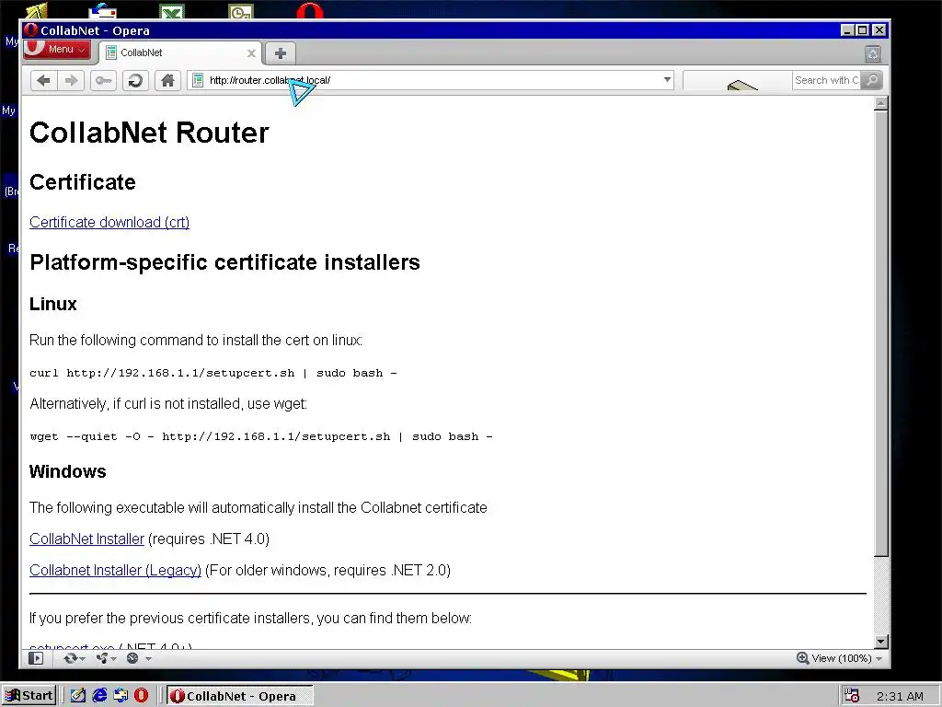Focus the Search with field
Image resolution: width=942 pixels, height=707 pixels.
(826, 80)
